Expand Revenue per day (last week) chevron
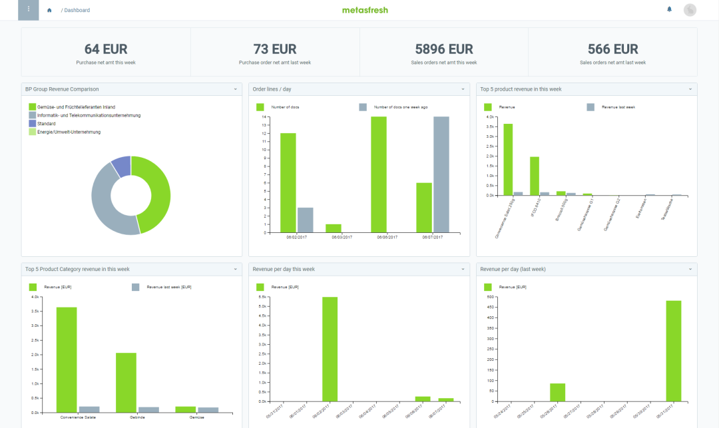The height and width of the screenshot is (428, 719). 691,269
